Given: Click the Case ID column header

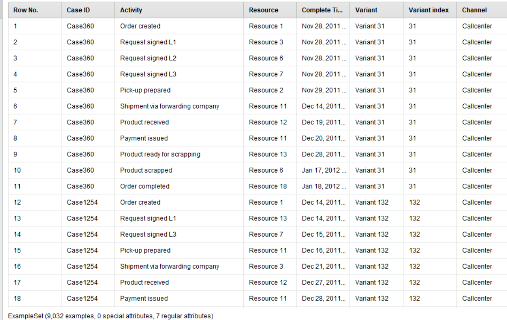Looking at the screenshot, I should [x=88, y=10].
